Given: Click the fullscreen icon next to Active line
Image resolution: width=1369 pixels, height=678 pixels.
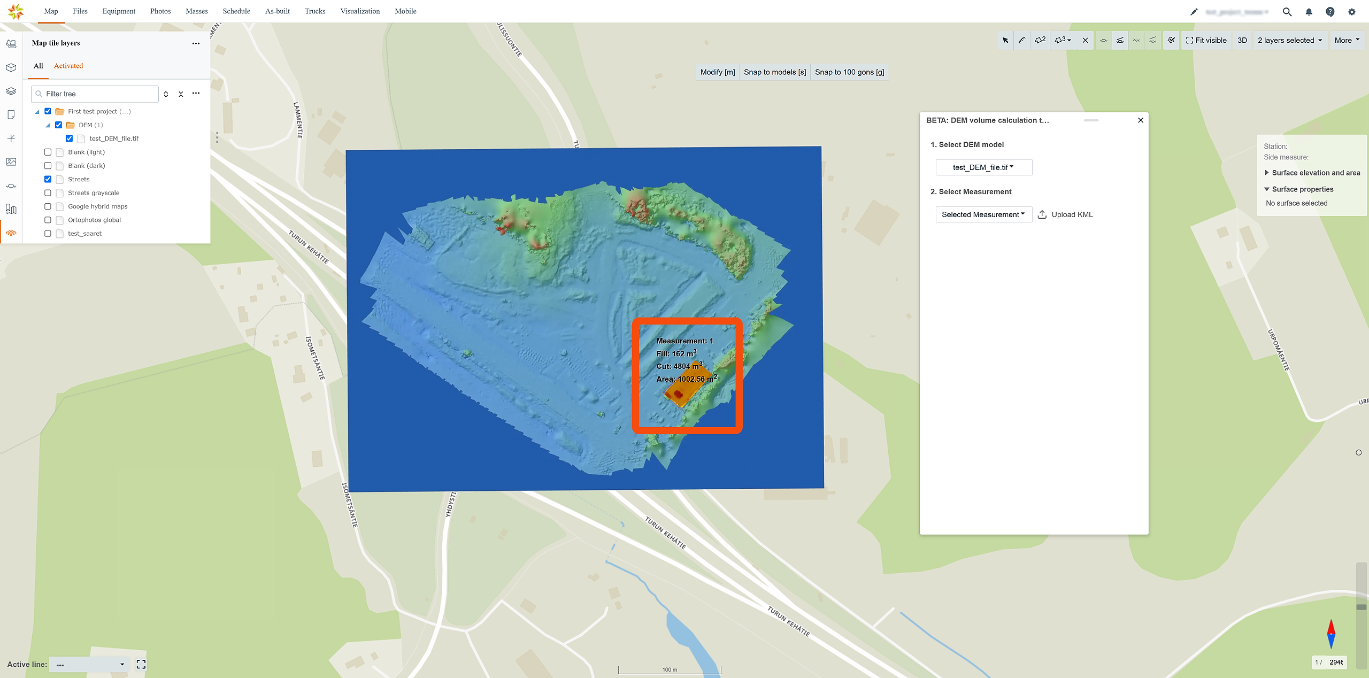Looking at the screenshot, I should [x=141, y=664].
